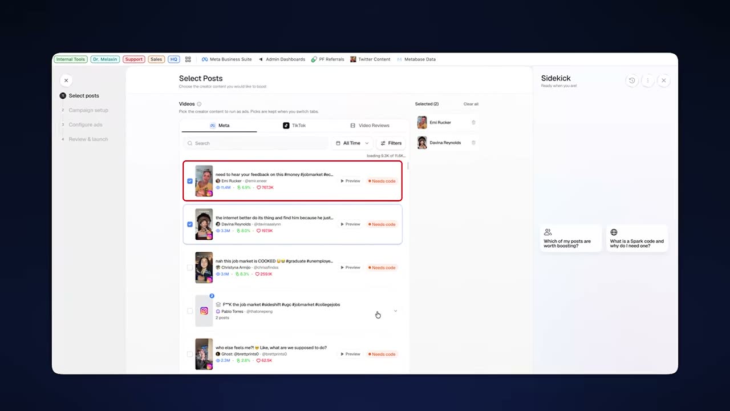Viewport: 730px width, 411px height.
Task: Open the Filters menu
Action: [391, 143]
